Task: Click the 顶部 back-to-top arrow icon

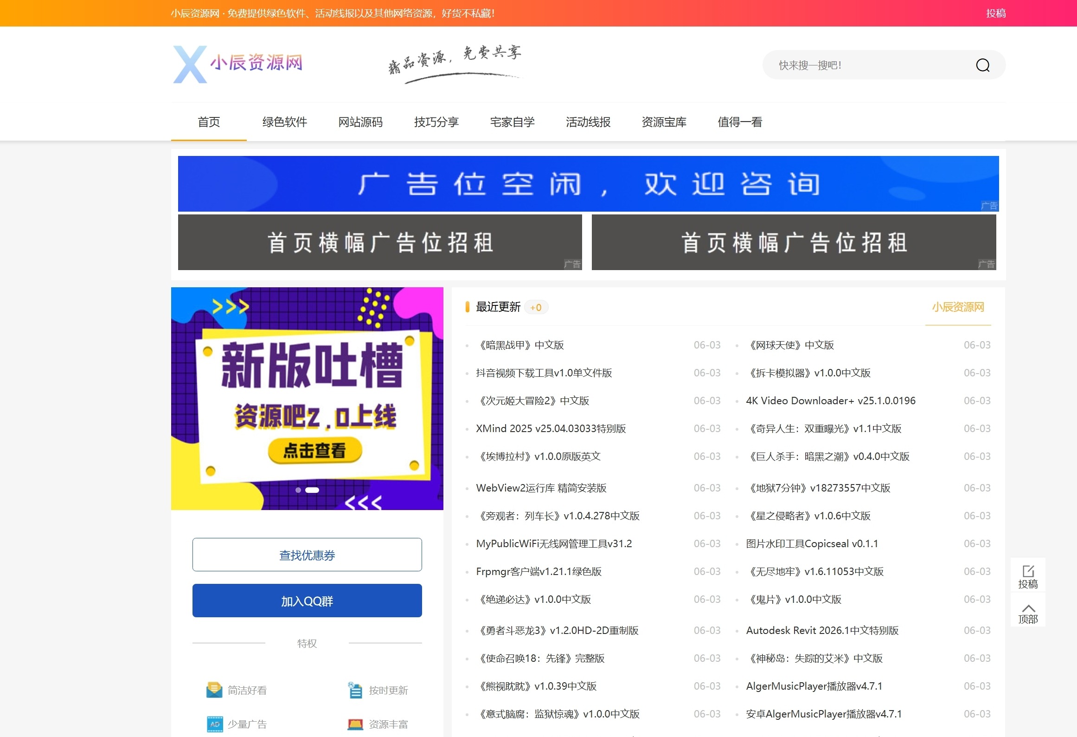Action: pos(1028,608)
